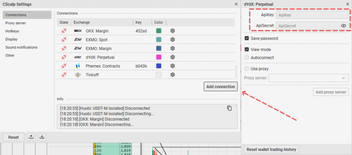
Task: Select key value 452sd
Action: point(141,31)
